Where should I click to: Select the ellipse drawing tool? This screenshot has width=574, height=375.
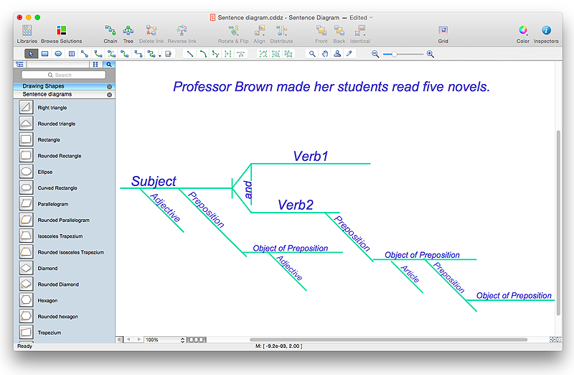coord(58,54)
